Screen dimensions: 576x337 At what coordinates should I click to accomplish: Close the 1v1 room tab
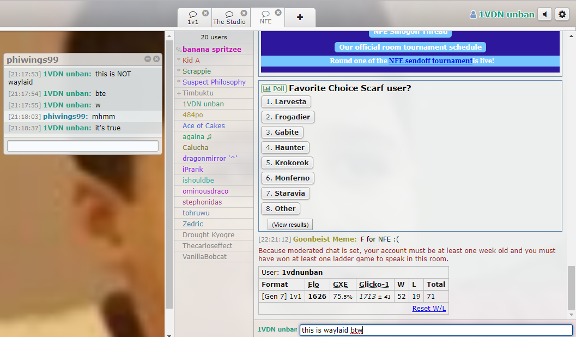(205, 13)
